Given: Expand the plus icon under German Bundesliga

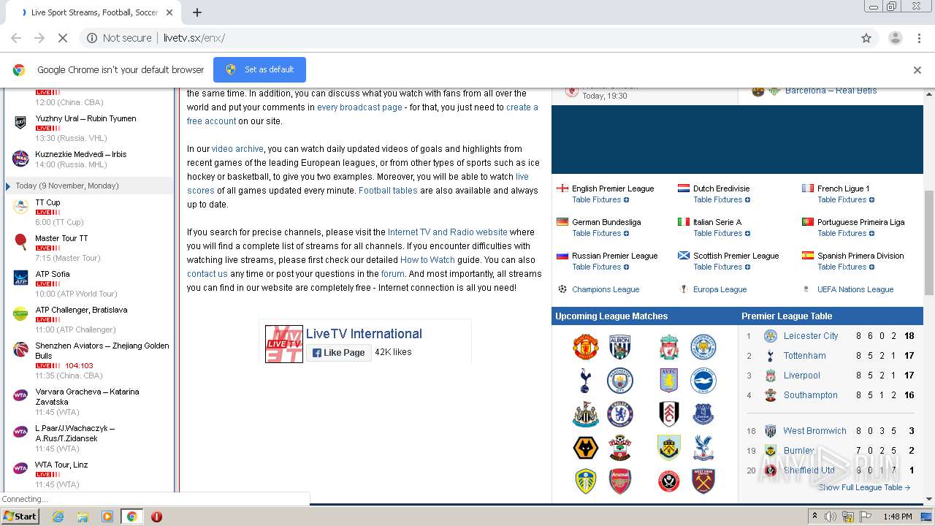Looking at the screenshot, I should pos(626,234).
